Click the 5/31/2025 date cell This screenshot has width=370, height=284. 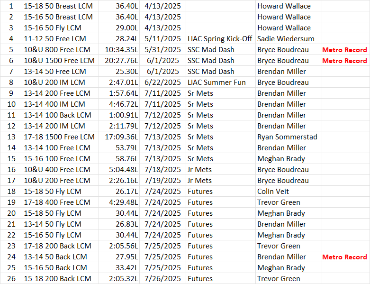pos(163,50)
